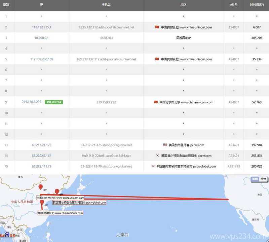This screenshot has height=242, width=269.
Task: Click the 时间(毫秒) column header
Action: (x=257, y=5)
